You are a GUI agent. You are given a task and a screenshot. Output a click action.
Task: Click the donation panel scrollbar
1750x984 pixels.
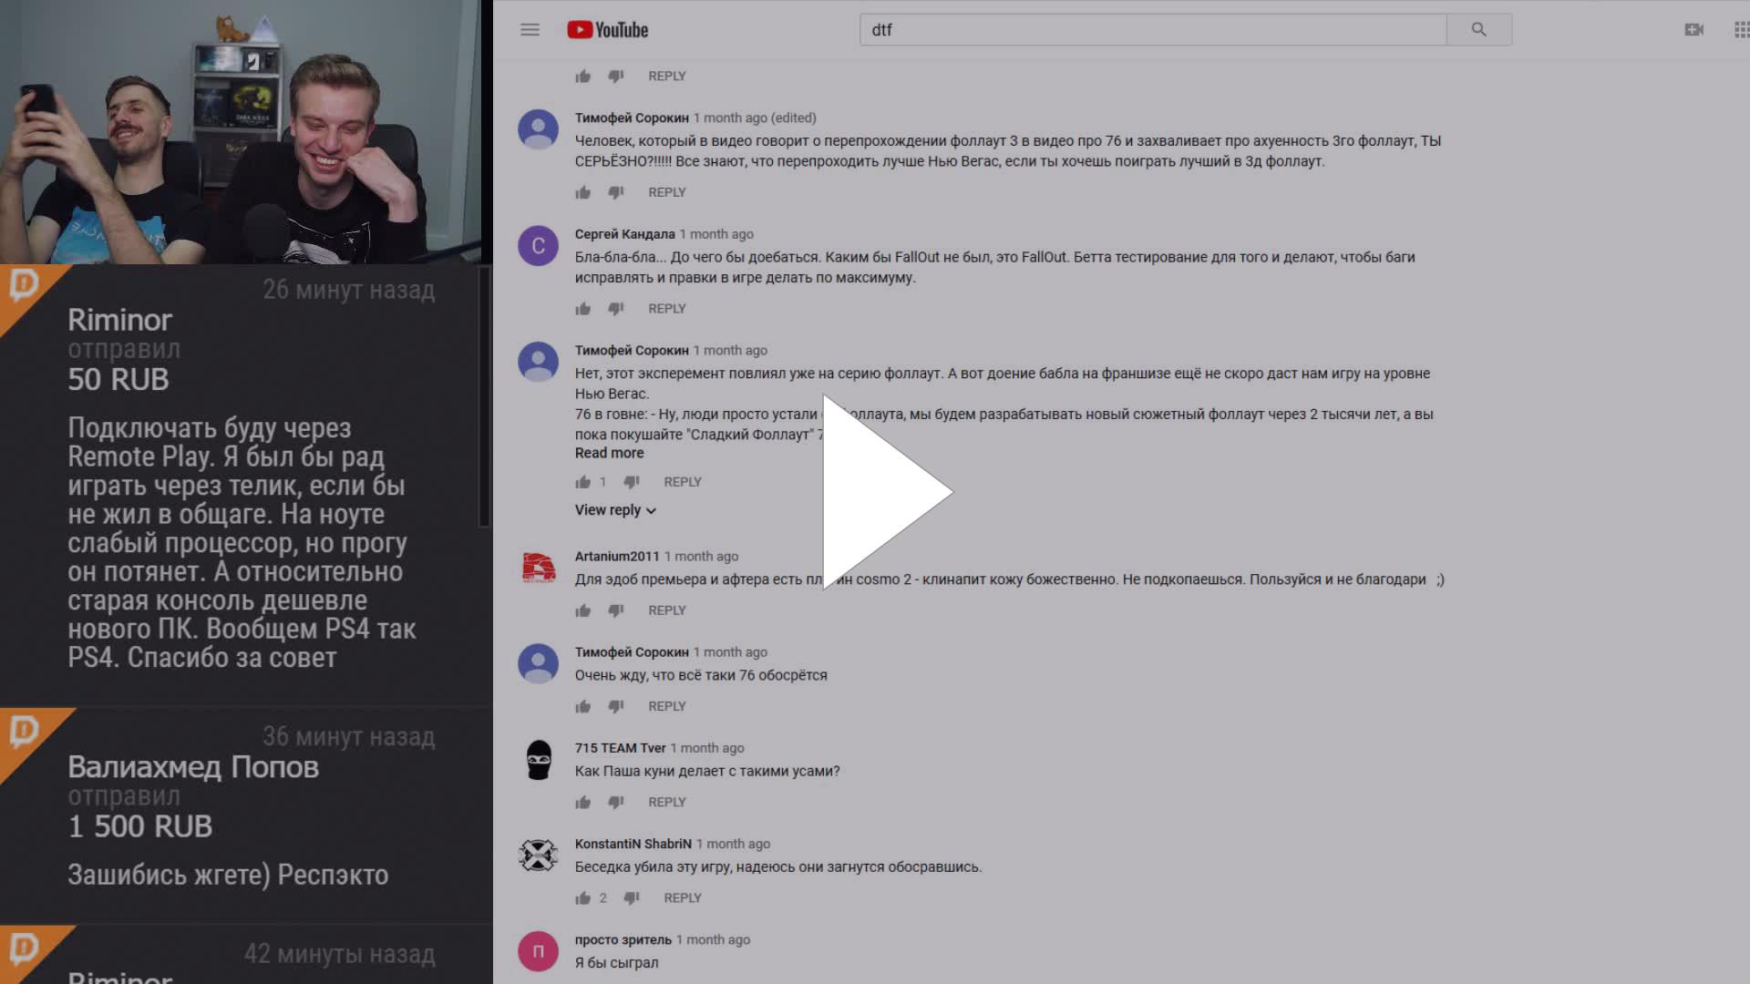(x=484, y=396)
